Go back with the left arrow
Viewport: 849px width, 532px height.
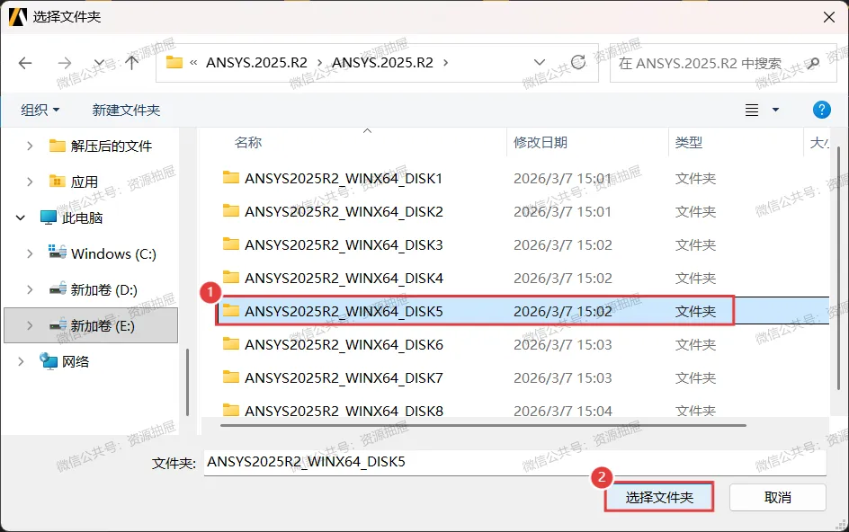click(25, 63)
